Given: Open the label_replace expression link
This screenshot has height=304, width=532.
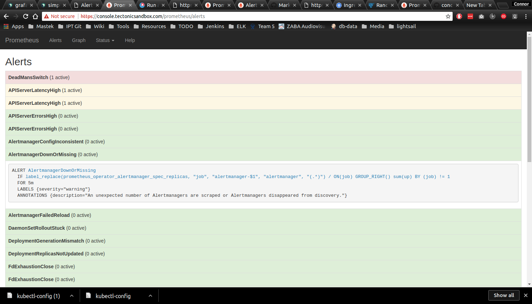Looking at the screenshot, I should click(238, 177).
